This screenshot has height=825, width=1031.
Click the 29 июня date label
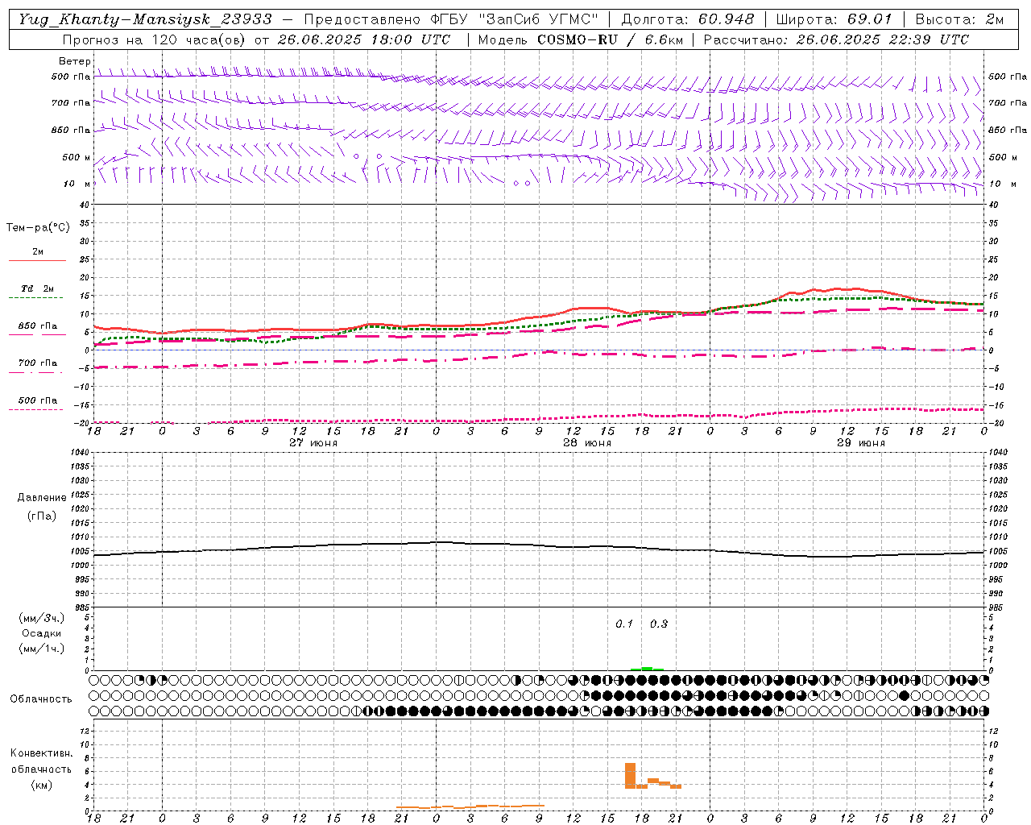860,443
